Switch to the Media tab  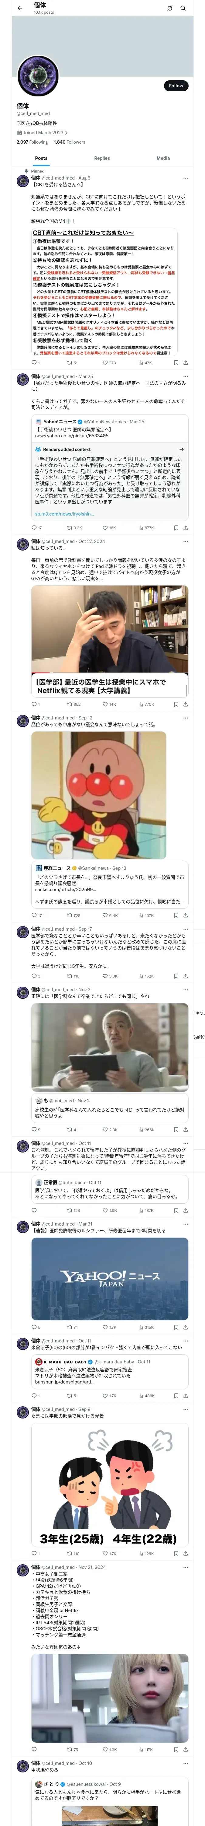pos(163,158)
